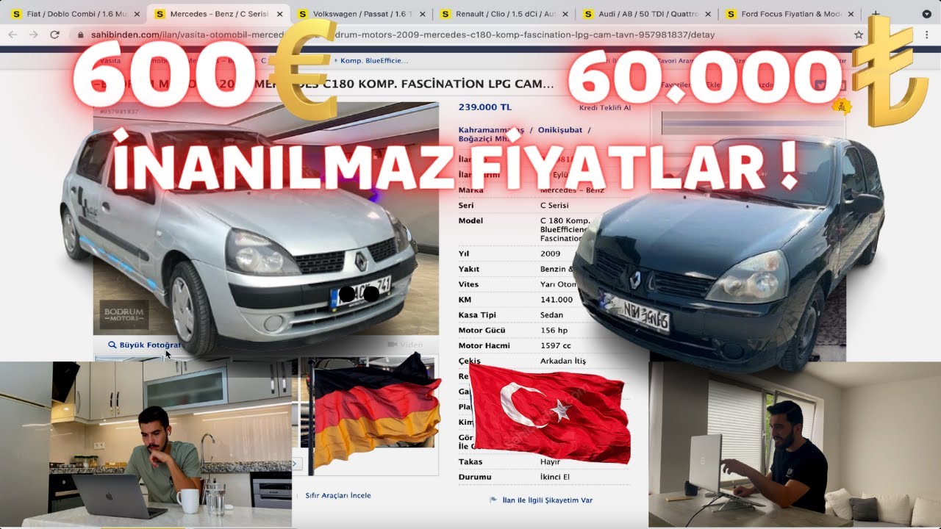Close the Fiat / Doblo Combi tab

[137, 14]
